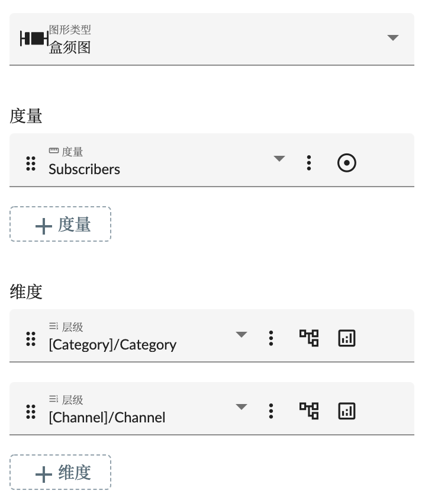Viewport: 425px width, 500px height.
Task: Expand the [Channel]/Channel dropdown arrow
Action: 241,407
